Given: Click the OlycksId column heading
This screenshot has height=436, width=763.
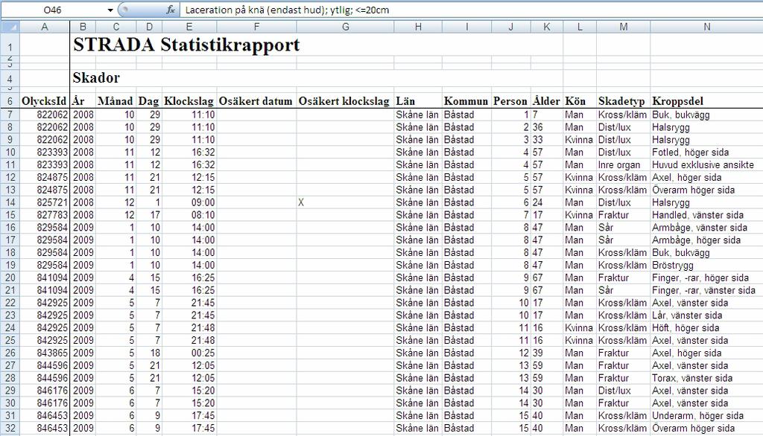Looking at the screenshot, I should (x=44, y=101).
